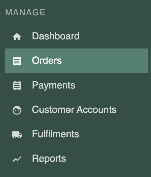This screenshot has height=177, width=151.
Task: Open Customer Accounts from sidebar
Action: click(x=77, y=110)
